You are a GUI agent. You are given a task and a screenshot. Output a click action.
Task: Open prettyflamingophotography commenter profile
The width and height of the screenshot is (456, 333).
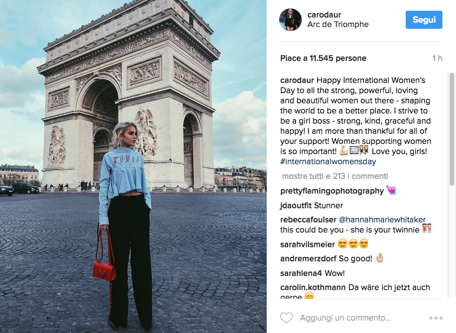[332, 191]
